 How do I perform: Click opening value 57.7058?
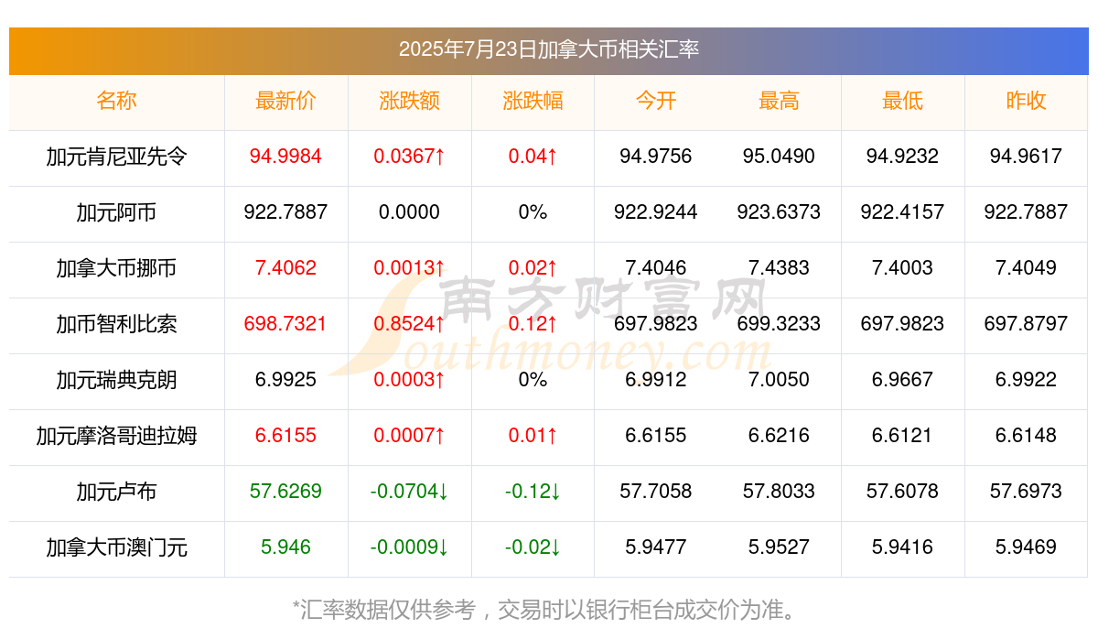tap(656, 492)
